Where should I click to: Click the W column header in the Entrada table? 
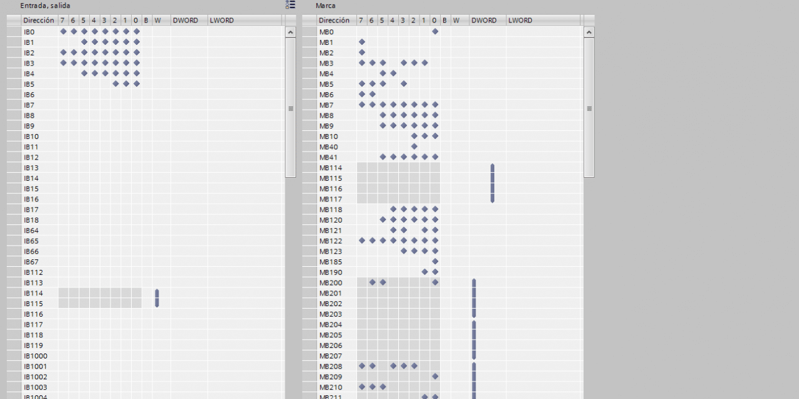[157, 21]
